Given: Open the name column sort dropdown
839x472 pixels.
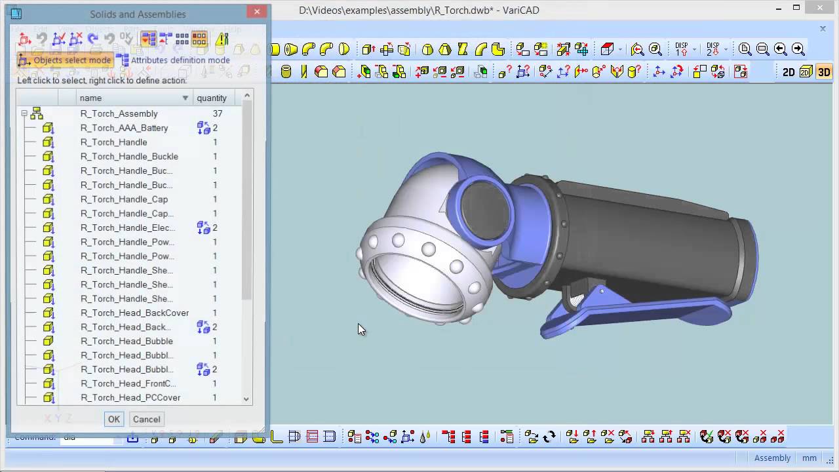Looking at the screenshot, I should click(x=185, y=98).
